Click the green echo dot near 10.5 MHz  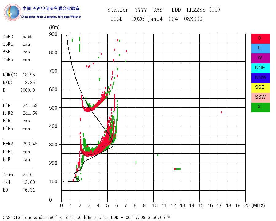158,155
